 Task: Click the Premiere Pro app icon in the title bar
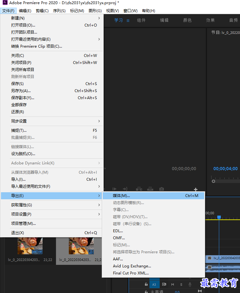(x=5, y=3)
